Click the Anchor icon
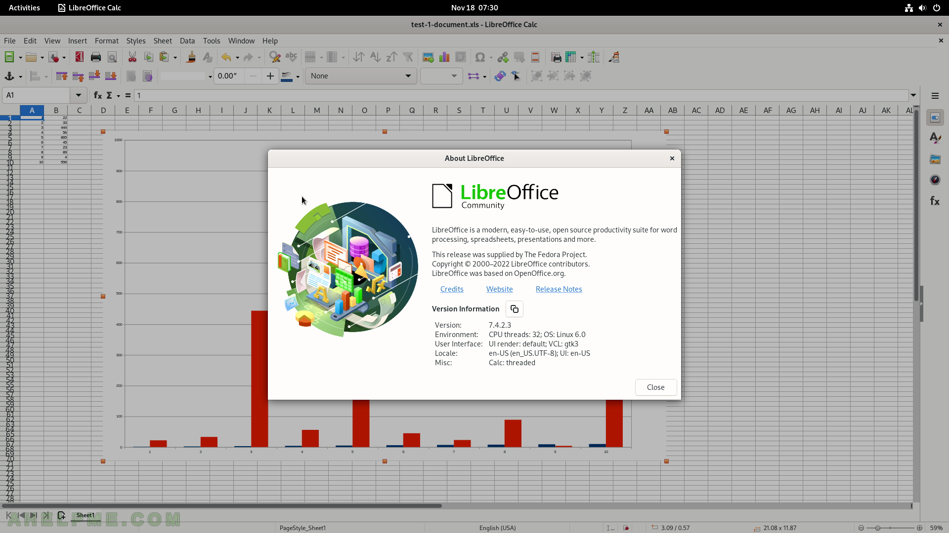This screenshot has width=949, height=533. [9, 76]
